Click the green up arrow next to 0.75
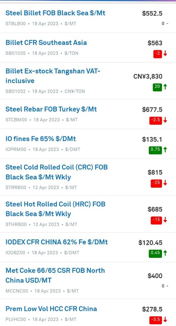The height and width of the screenshot is (326, 176). [x=165, y=149]
